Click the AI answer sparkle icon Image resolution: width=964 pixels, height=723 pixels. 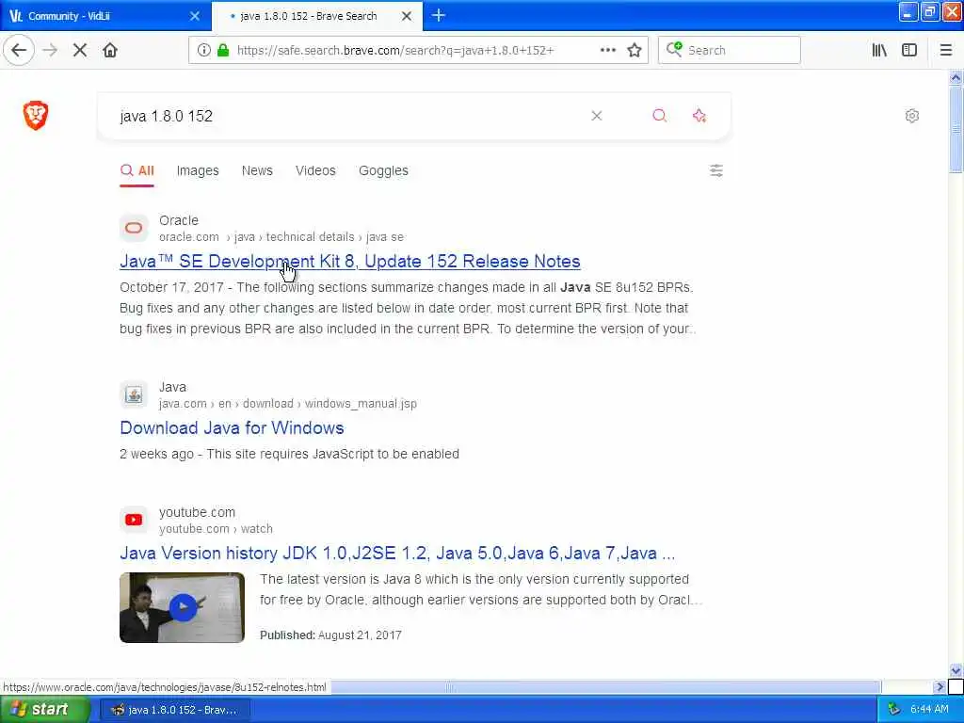(699, 116)
